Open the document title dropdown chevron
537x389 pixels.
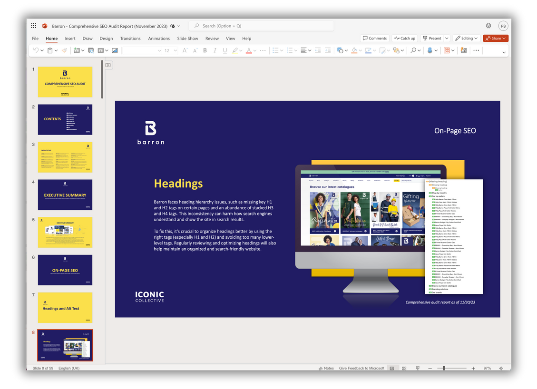point(179,26)
